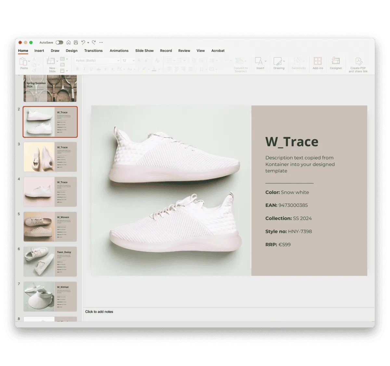The width and height of the screenshot is (390, 366).
Task: Toggle italic formatting
Action: tap(84, 69)
